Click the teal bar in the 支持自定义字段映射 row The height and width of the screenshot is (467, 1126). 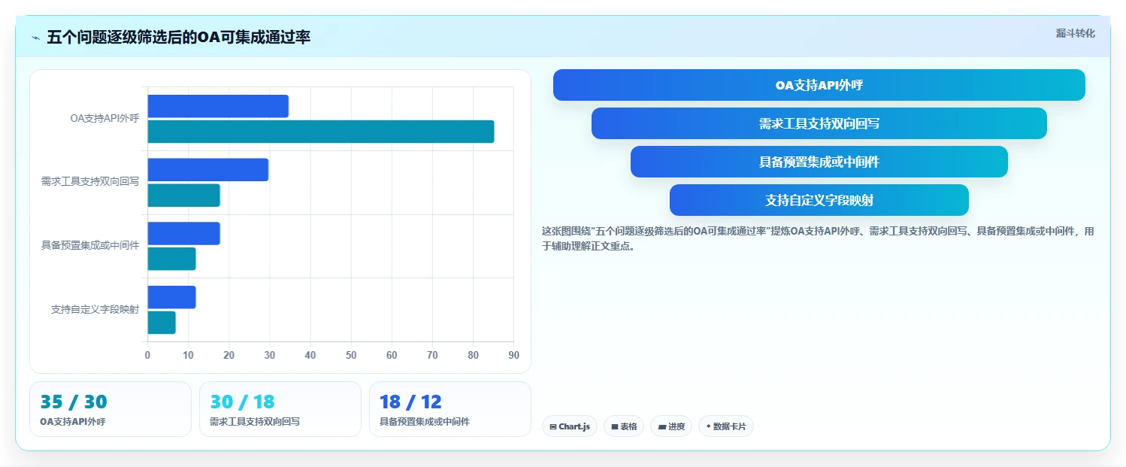click(162, 323)
